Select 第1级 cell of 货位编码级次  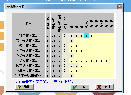pos(71,61)
